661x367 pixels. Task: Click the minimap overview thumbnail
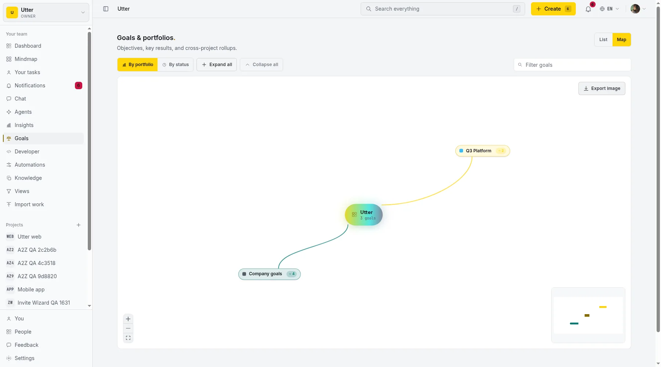click(x=588, y=315)
